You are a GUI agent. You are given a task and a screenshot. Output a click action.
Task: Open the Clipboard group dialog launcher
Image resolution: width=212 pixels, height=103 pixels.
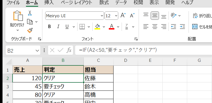pyautogui.click(x=40, y=39)
